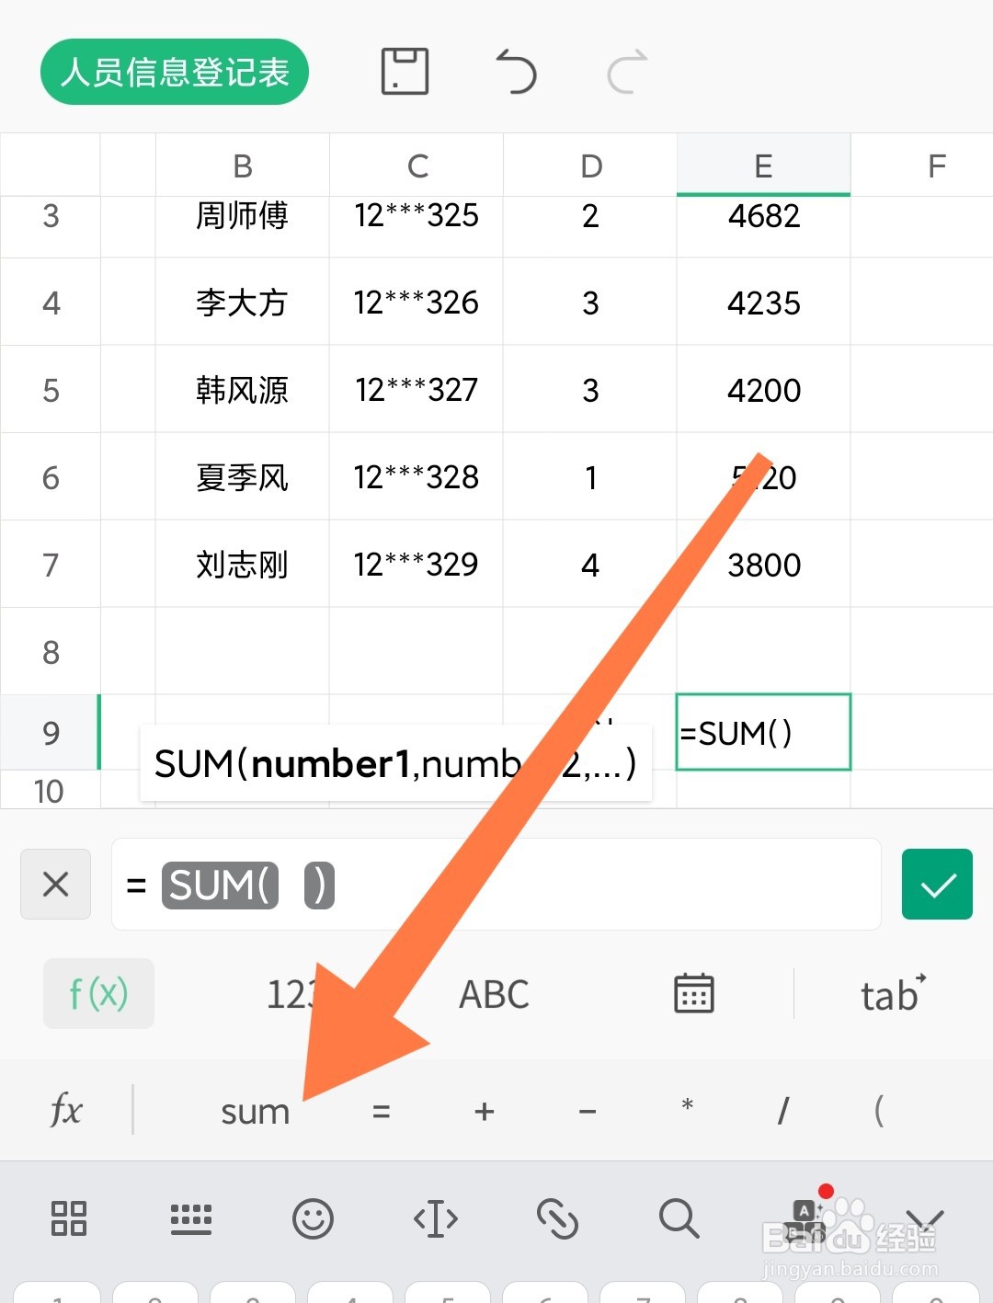Confirm the formula with the green checkmark
The image size is (993, 1303).
pyautogui.click(x=937, y=884)
